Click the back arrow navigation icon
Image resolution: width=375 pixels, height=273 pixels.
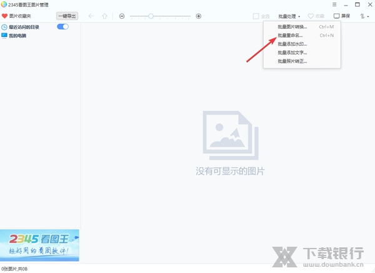(x=91, y=16)
